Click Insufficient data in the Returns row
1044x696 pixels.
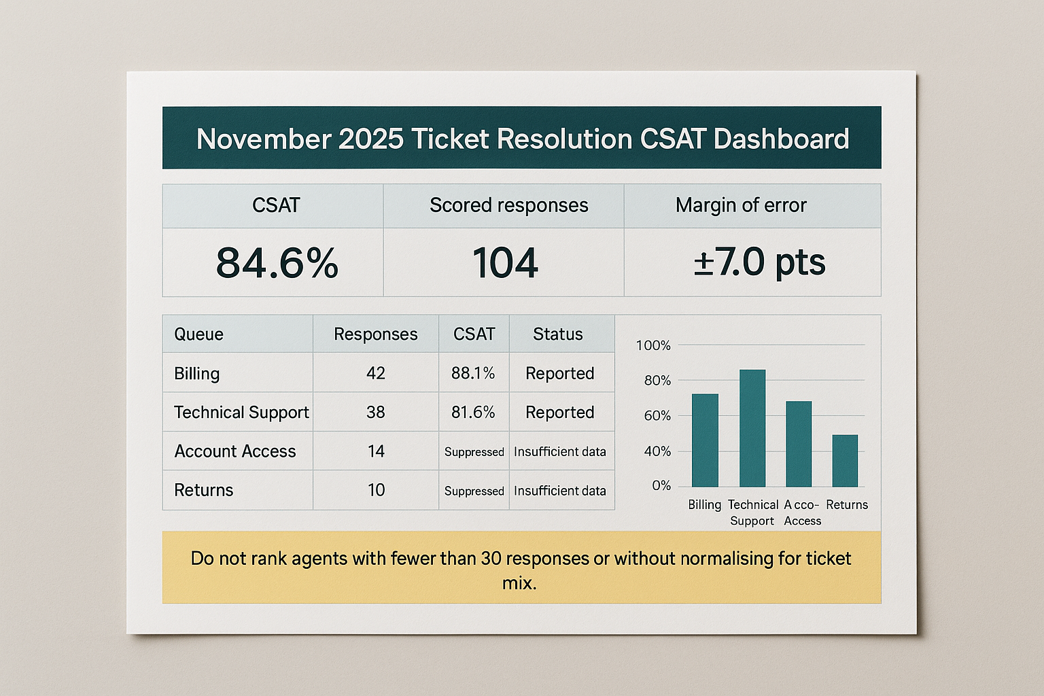point(560,491)
